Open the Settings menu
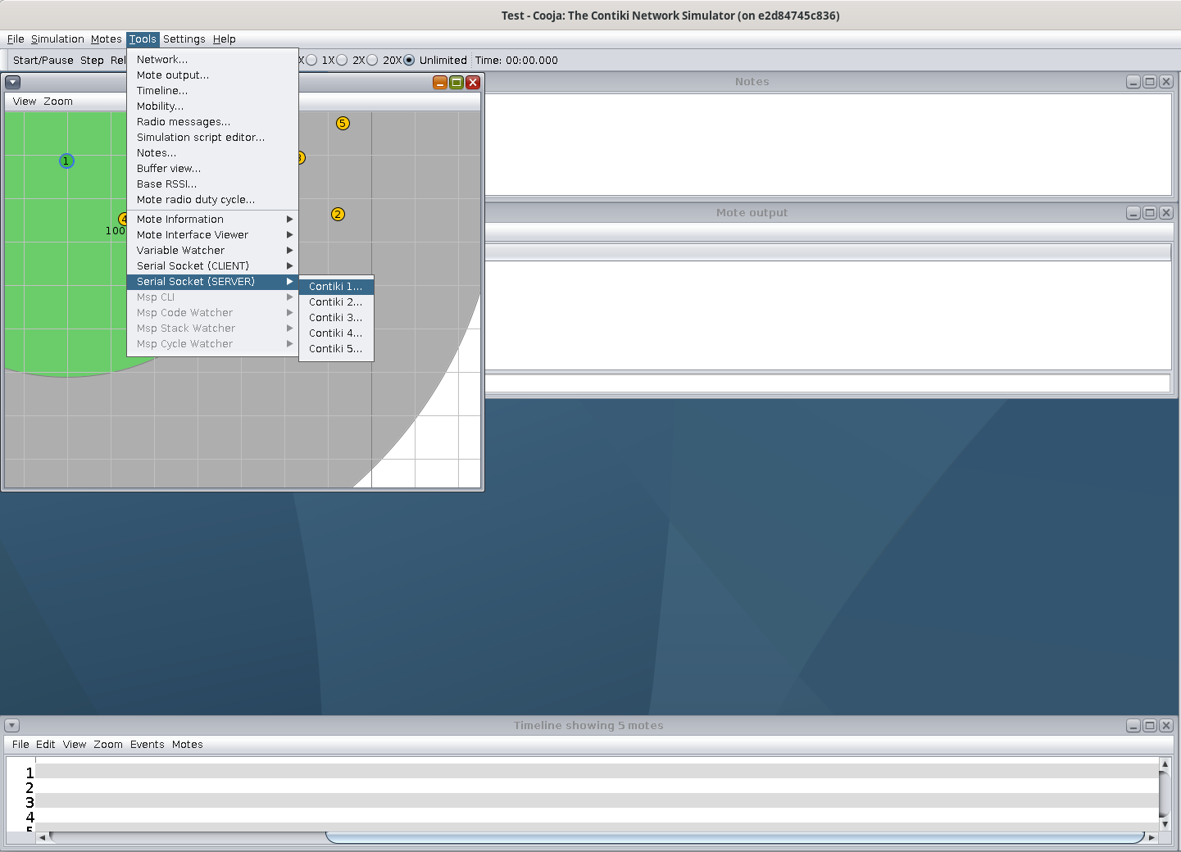This screenshot has height=852, width=1181. click(184, 39)
